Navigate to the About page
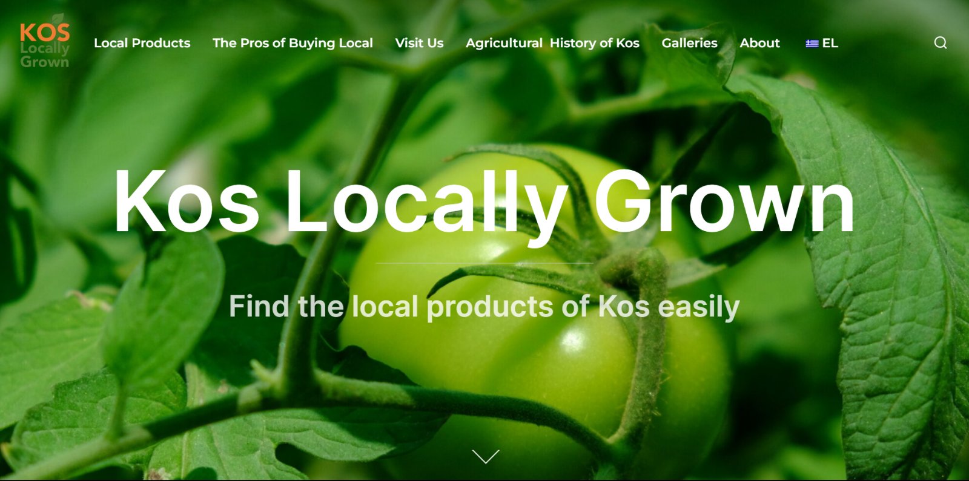The width and height of the screenshot is (969, 481). 759,43
